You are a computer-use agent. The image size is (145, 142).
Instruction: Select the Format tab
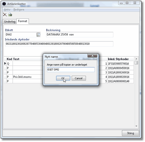23,21
